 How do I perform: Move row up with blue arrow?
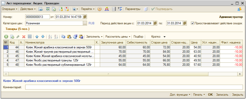[37, 37]
